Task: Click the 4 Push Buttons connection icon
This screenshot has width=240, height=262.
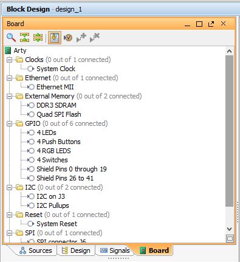Action: 31,142
